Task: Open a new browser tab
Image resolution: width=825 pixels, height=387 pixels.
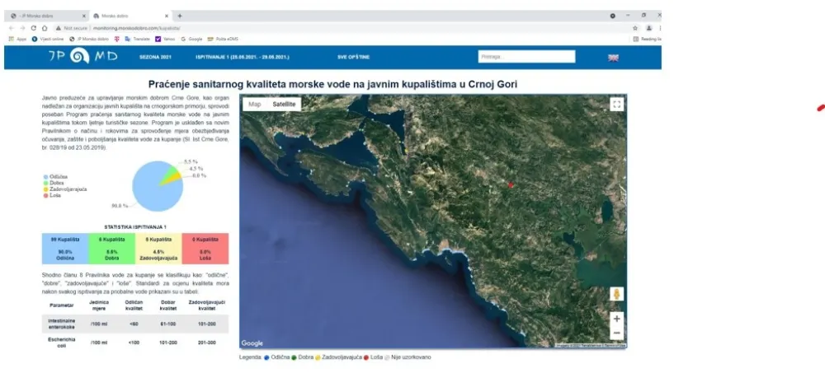Action: (179, 16)
